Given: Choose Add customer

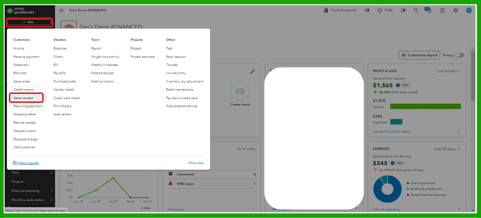Looking at the screenshot, I should (24, 147).
